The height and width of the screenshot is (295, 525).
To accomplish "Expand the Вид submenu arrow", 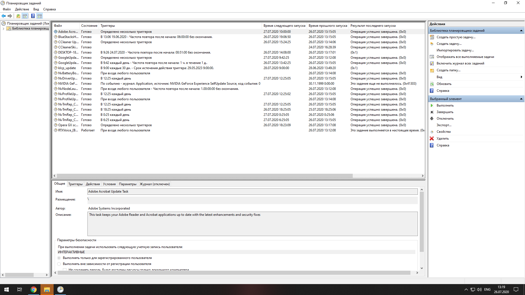I will click(x=521, y=77).
